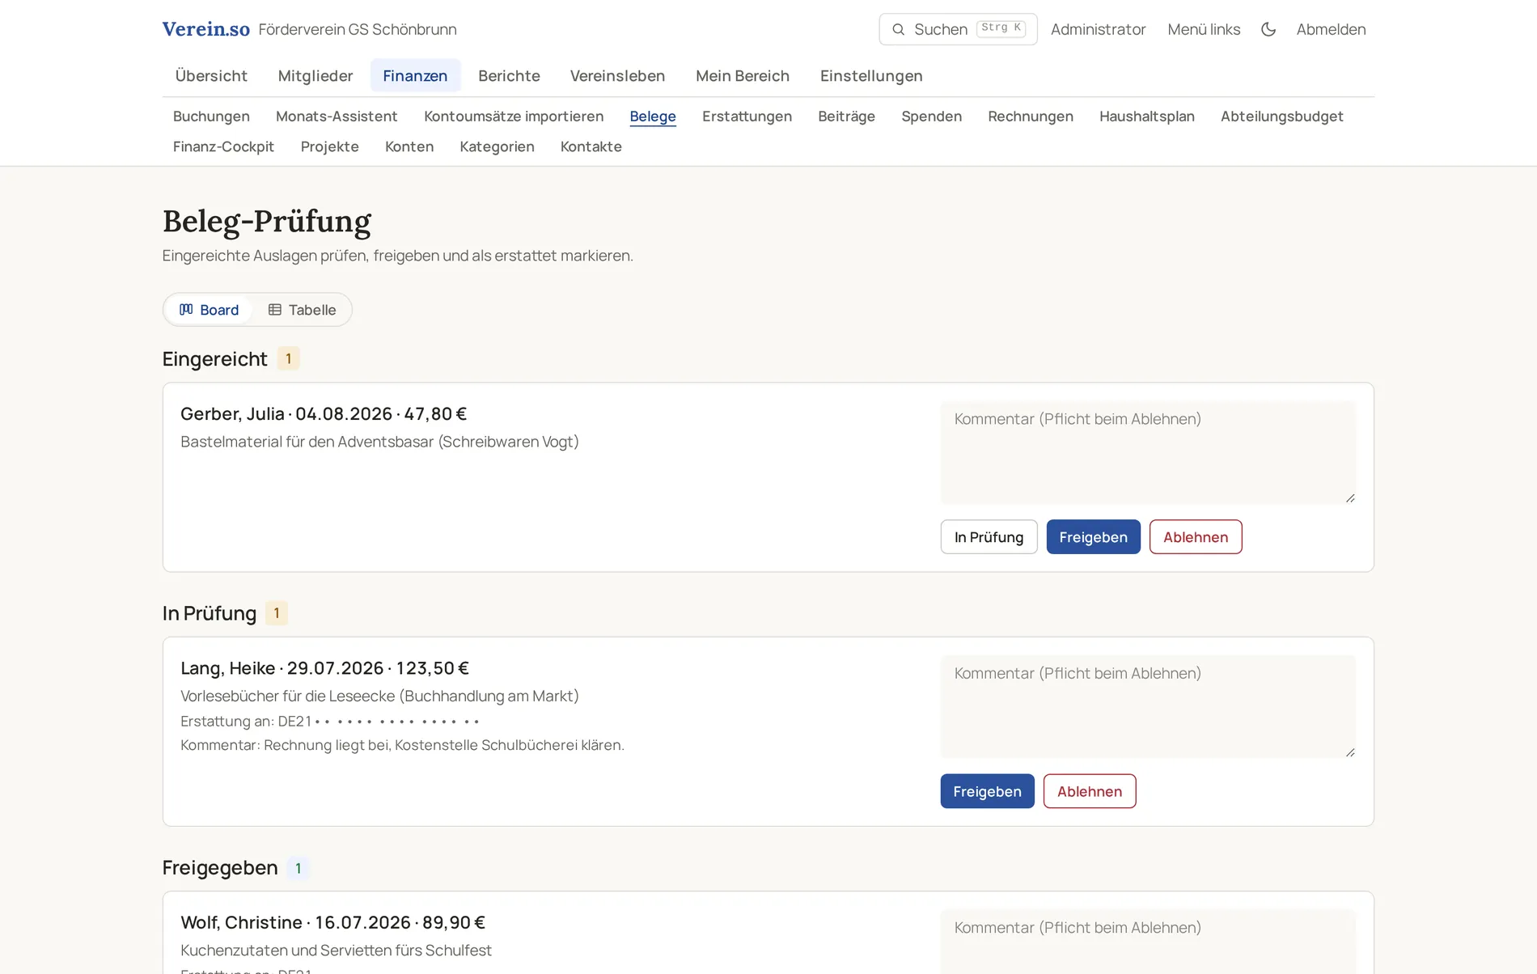
Task: Click the 'Förderverein GS Schönbrunn' name
Action: 358,29
